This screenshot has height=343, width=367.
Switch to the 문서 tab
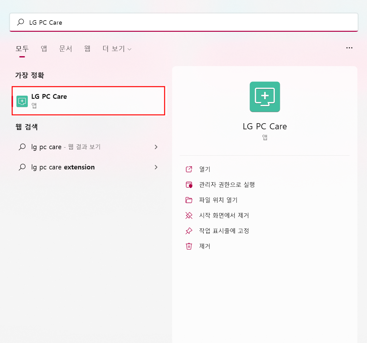(x=66, y=48)
